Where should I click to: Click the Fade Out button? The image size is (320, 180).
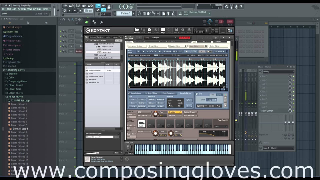pyautogui.click(x=160, y=100)
